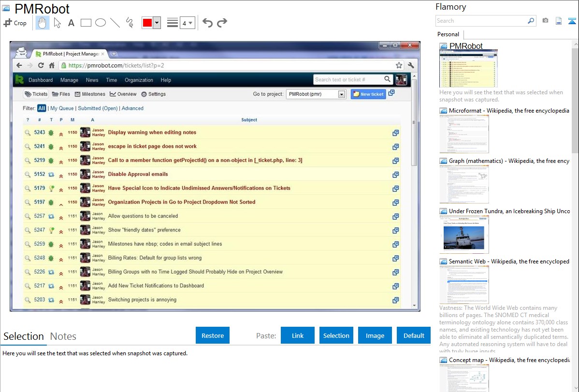Select the All filter
This screenshot has height=392, width=579.
(42, 108)
